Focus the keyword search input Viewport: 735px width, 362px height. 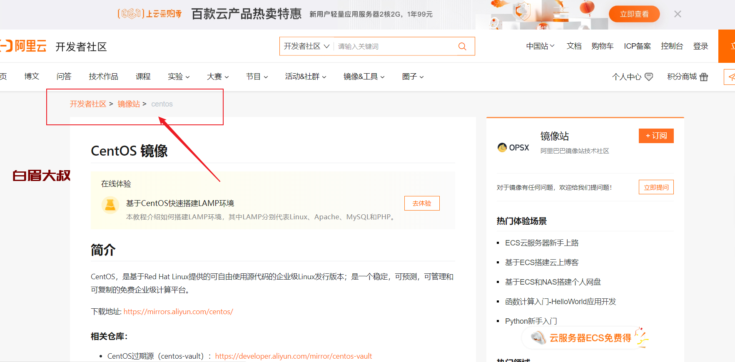(394, 46)
